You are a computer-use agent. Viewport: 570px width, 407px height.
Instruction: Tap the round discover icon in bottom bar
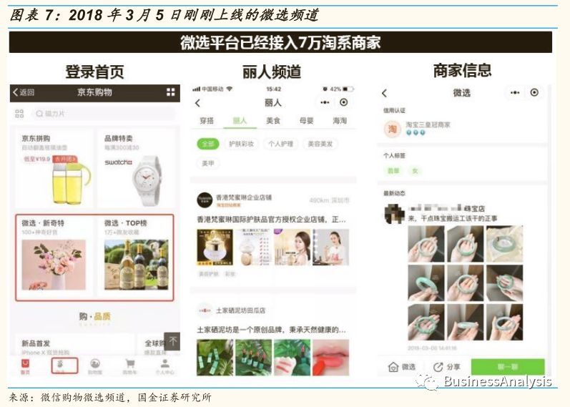click(95, 366)
